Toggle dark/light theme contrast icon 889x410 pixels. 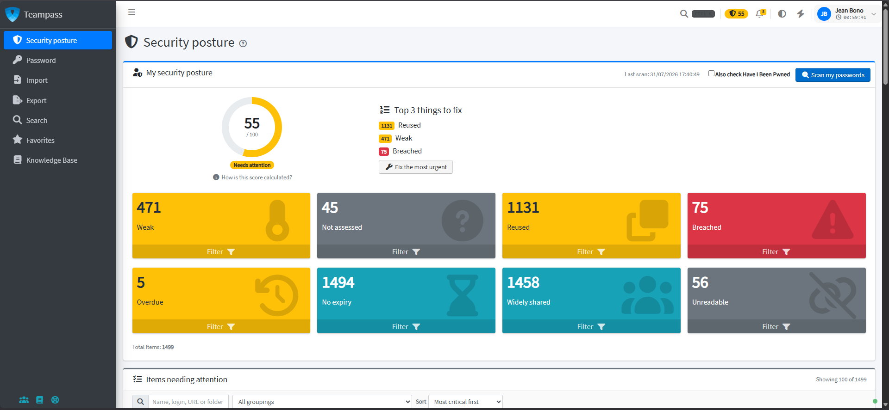pos(782,14)
